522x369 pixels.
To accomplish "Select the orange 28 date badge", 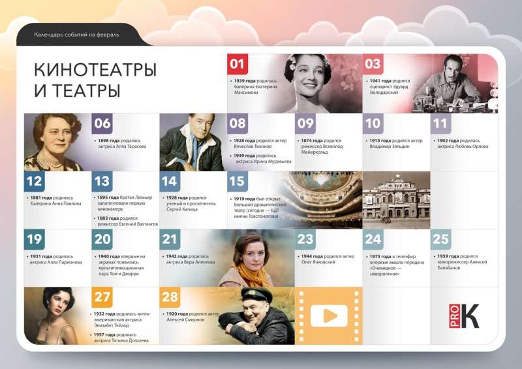I will 170,297.
